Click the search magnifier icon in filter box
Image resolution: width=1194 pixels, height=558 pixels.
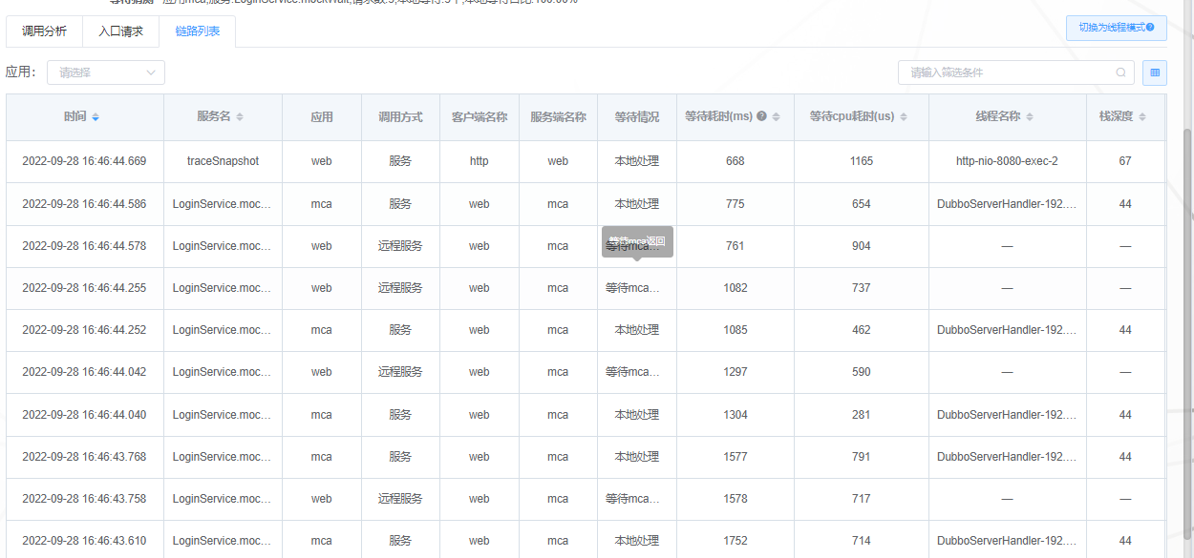1120,72
